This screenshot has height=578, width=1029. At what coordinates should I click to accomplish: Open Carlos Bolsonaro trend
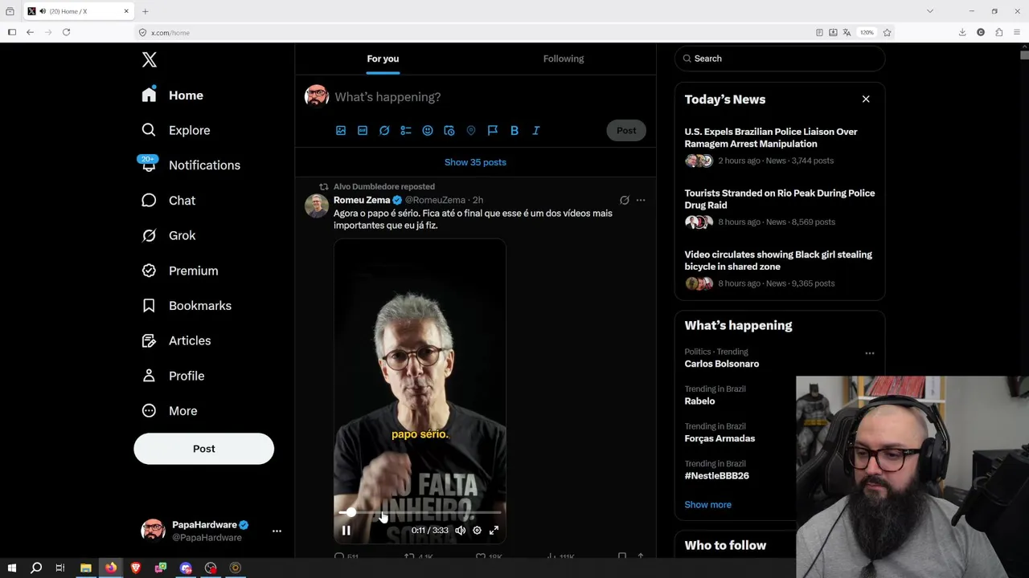(722, 364)
